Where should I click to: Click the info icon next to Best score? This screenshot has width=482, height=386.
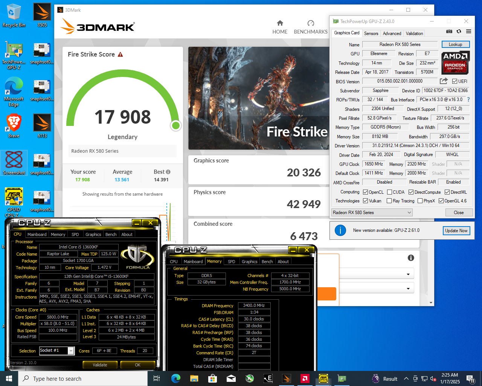168,172
